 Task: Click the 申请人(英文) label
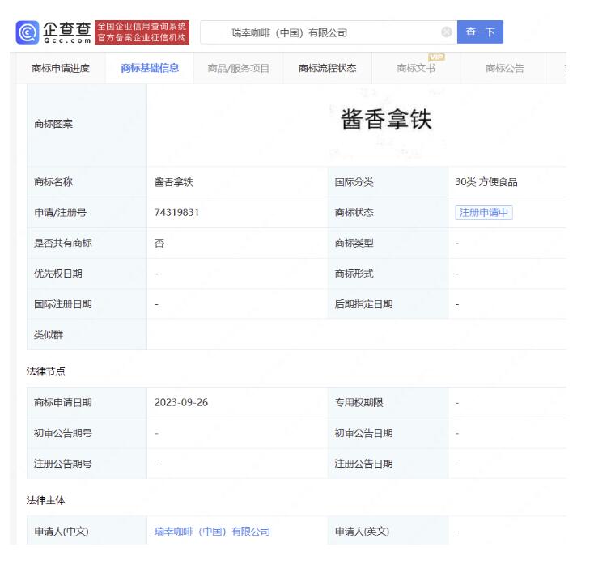(362, 532)
